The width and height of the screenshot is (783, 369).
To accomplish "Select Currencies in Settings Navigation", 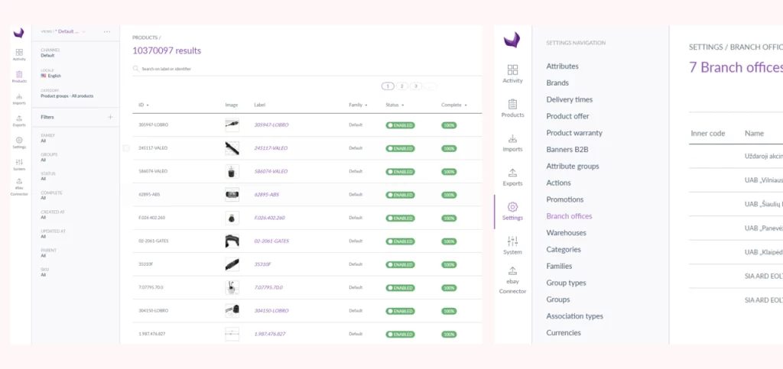I will [564, 333].
